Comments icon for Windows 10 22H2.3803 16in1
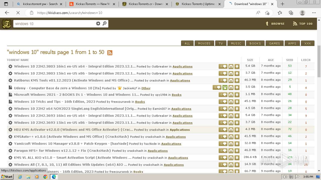The image size is (321, 180). click(x=223, y=66)
